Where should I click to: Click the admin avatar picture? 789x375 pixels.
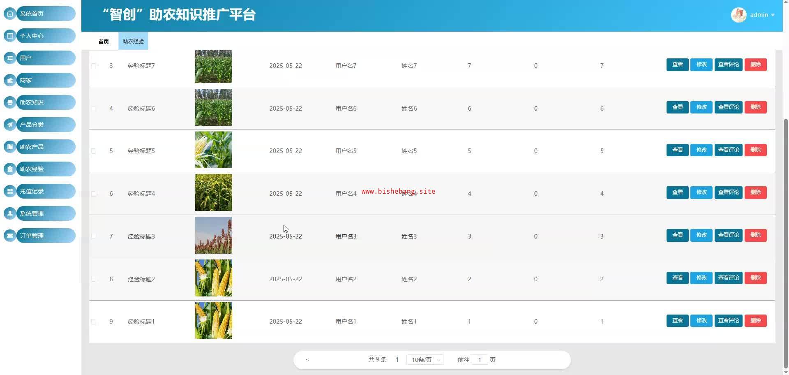tap(738, 15)
